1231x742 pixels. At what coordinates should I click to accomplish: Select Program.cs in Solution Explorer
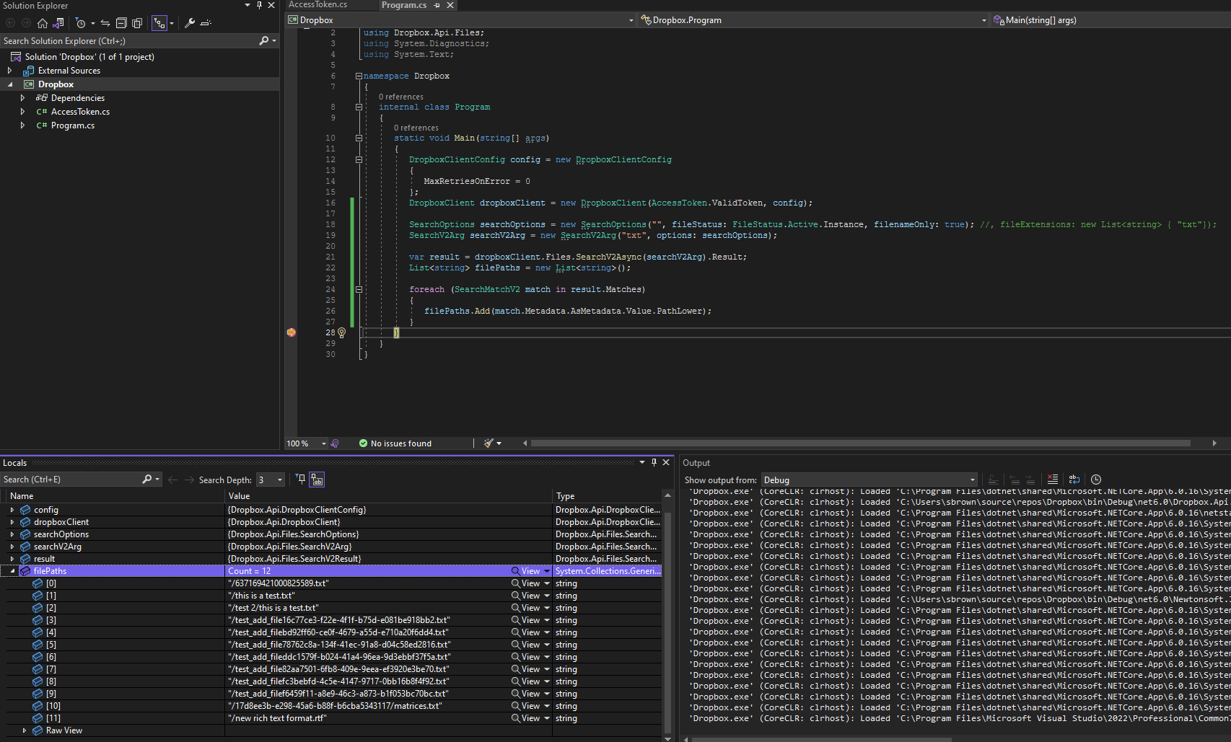coord(73,125)
